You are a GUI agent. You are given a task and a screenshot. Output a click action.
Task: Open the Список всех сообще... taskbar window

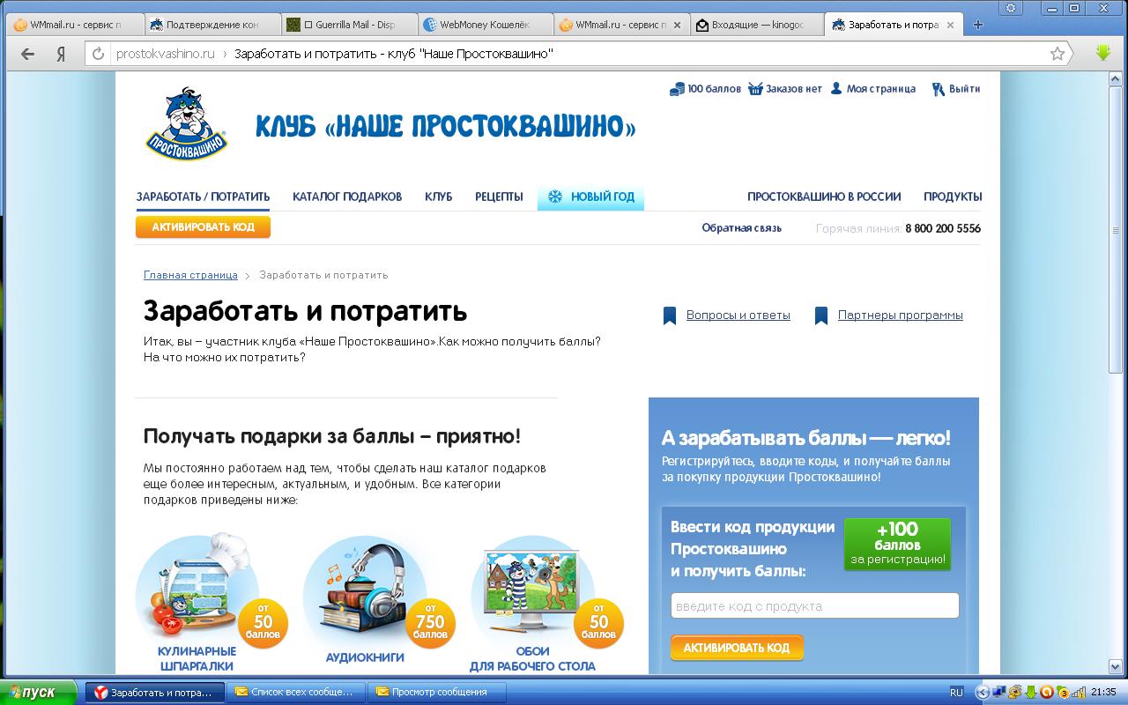click(295, 692)
